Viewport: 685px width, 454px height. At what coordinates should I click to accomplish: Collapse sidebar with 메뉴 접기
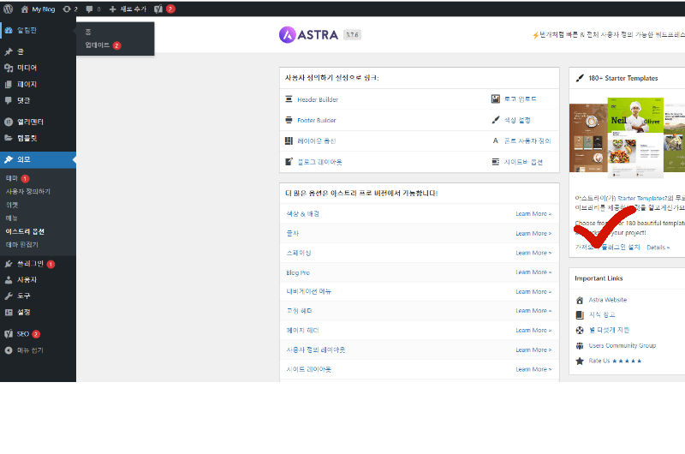click(x=38, y=350)
